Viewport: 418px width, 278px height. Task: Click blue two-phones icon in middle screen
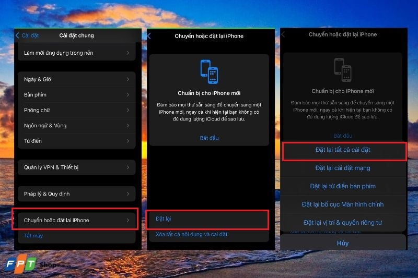210,71
